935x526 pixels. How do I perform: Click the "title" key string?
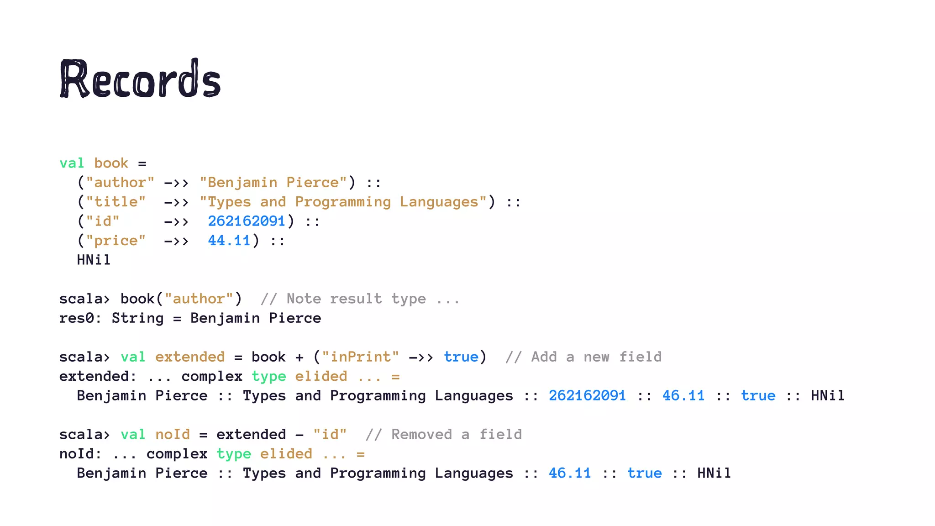(x=116, y=202)
